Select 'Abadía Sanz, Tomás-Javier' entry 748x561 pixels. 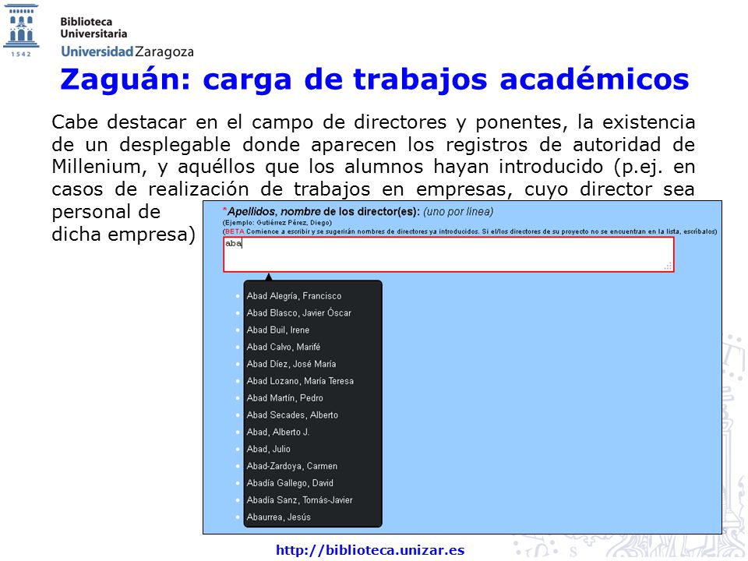click(299, 500)
